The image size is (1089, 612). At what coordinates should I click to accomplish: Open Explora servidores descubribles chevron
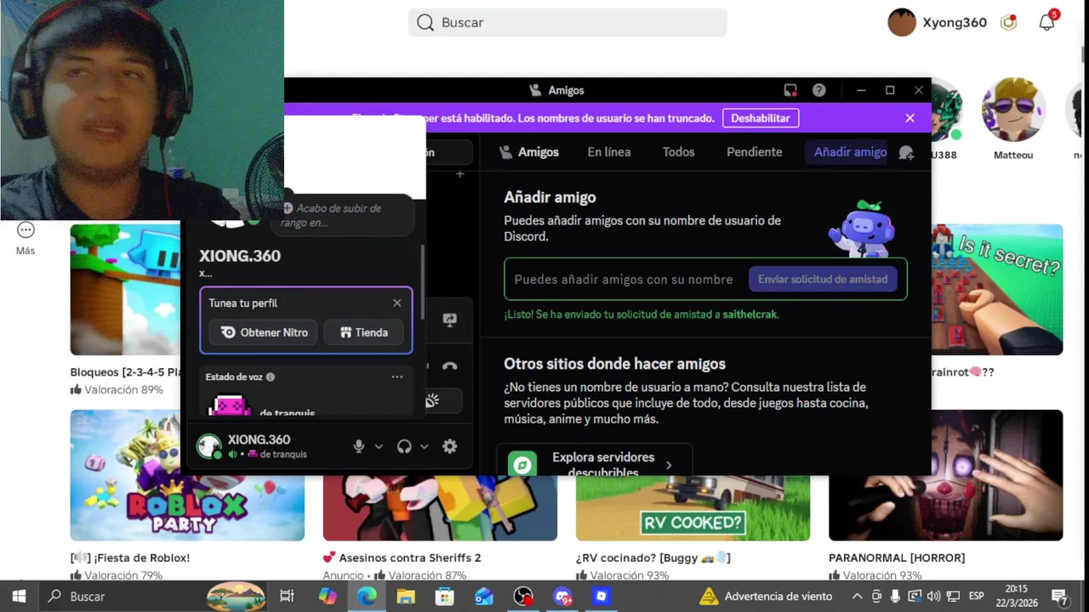tap(669, 465)
